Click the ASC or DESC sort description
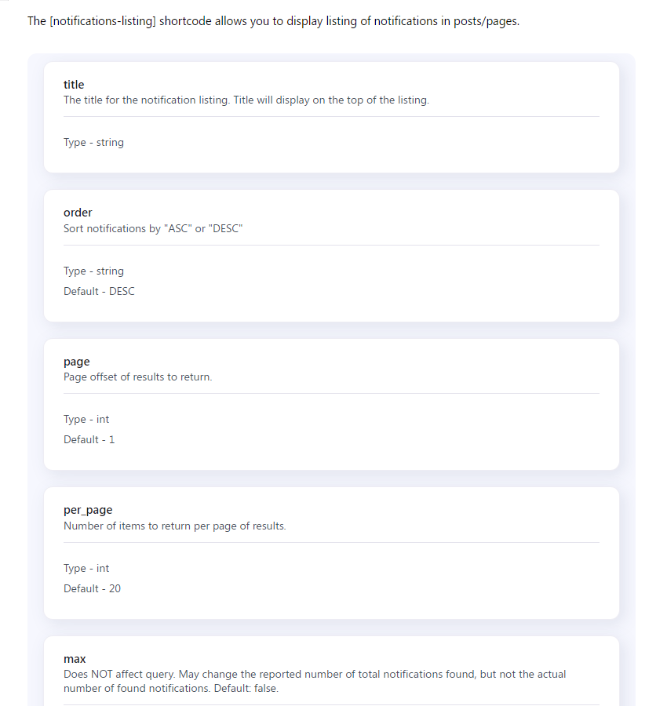 point(153,228)
